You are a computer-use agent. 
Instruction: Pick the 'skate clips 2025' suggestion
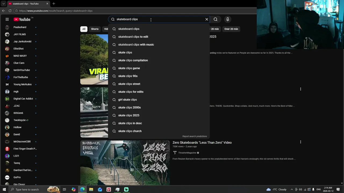(159, 115)
